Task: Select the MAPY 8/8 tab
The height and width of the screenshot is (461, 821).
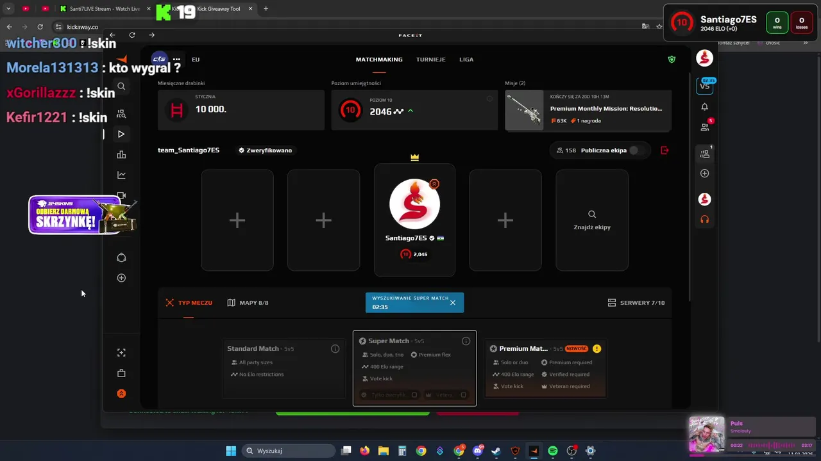Action: pos(248,303)
